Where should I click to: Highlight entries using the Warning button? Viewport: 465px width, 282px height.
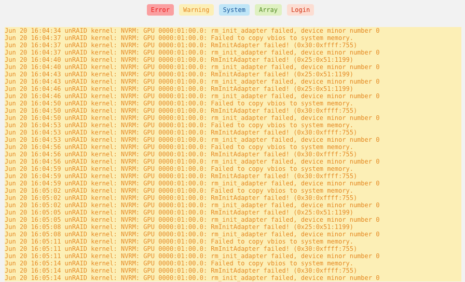pyautogui.click(x=196, y=10)
